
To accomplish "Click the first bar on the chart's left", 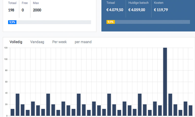I will [12, 112].
